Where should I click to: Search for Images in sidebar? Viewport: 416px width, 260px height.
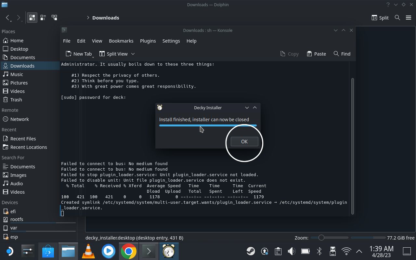pos(30,175)
